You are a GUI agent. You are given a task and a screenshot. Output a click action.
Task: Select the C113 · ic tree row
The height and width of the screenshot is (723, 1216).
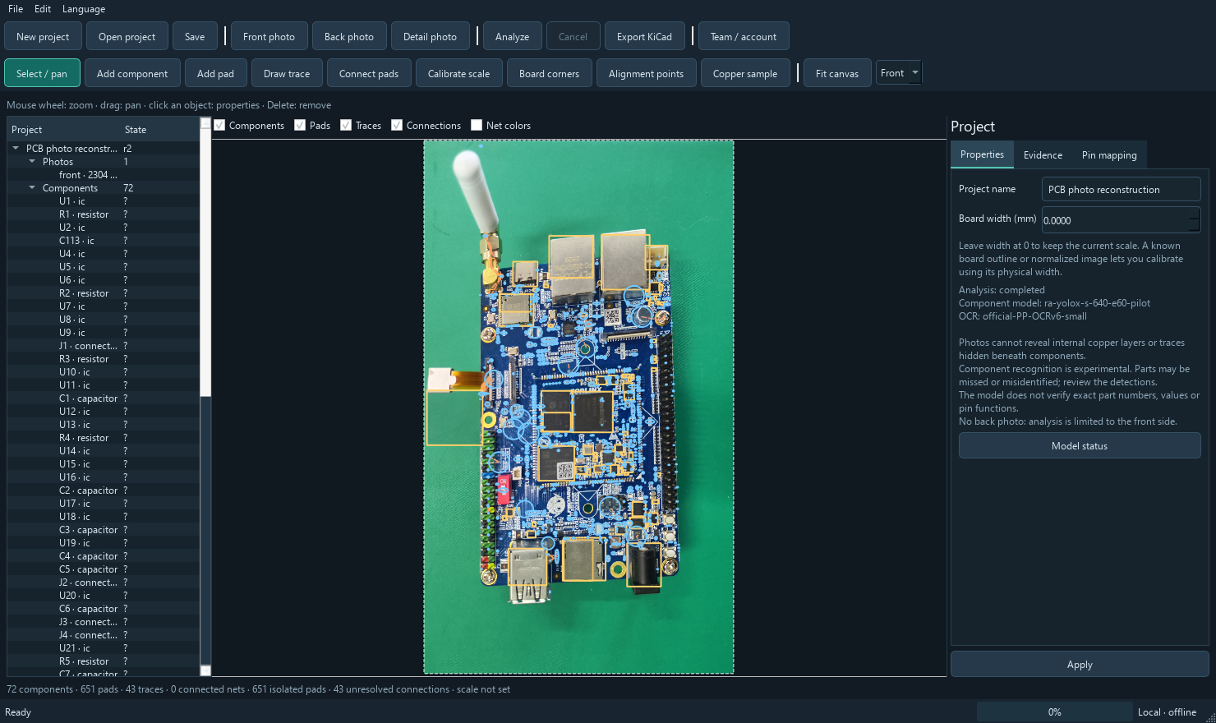[x=103, y=241]
